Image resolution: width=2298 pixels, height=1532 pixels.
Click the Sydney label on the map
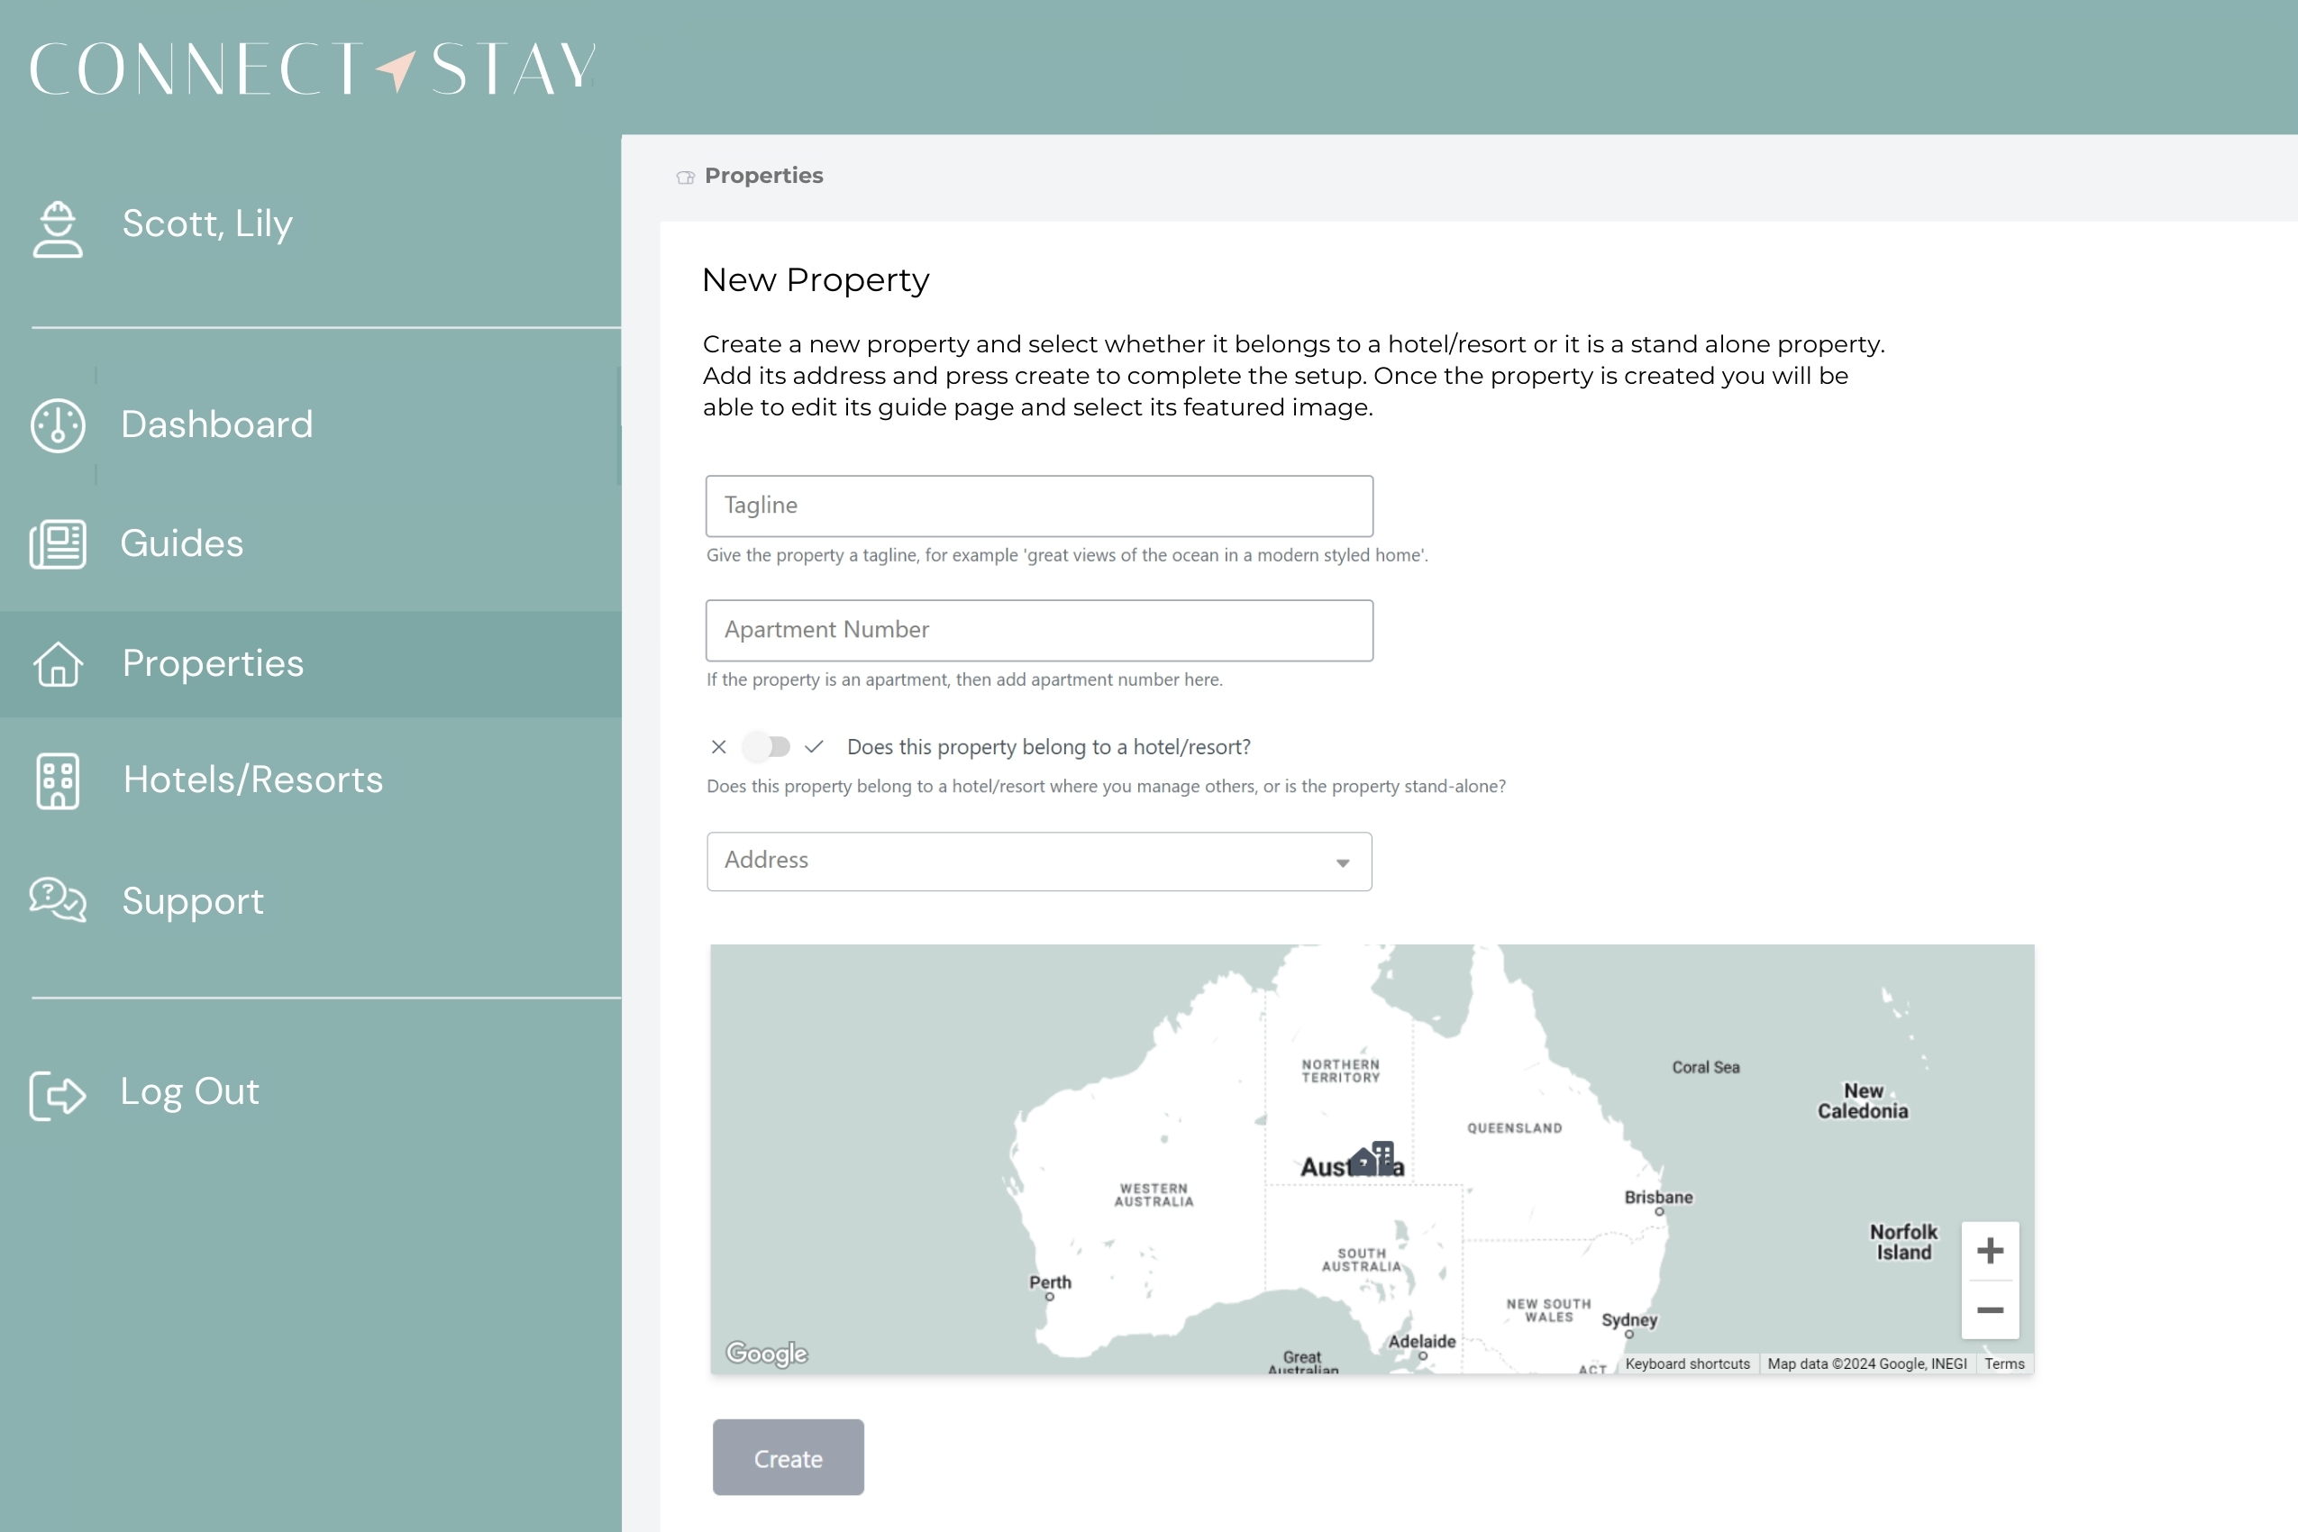[1628, 1320]
